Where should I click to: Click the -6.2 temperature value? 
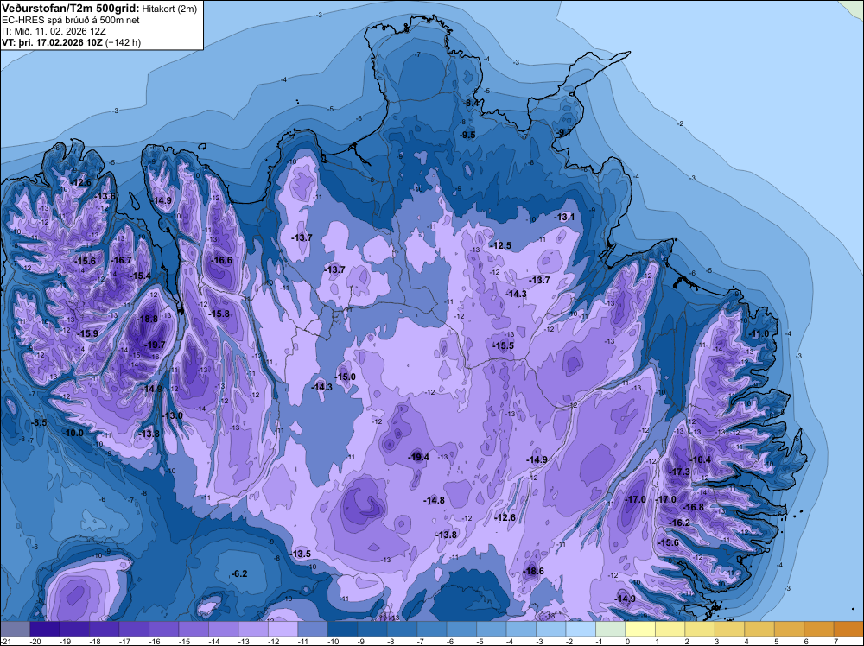click(x=238, y=573)
